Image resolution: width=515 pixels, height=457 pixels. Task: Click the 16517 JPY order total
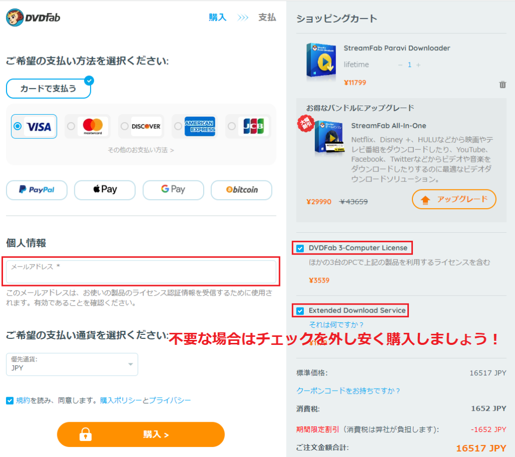coord(481,448)
